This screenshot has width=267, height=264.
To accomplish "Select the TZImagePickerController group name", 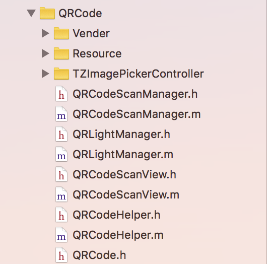I will pyautogui.click(x=138, y=74).
